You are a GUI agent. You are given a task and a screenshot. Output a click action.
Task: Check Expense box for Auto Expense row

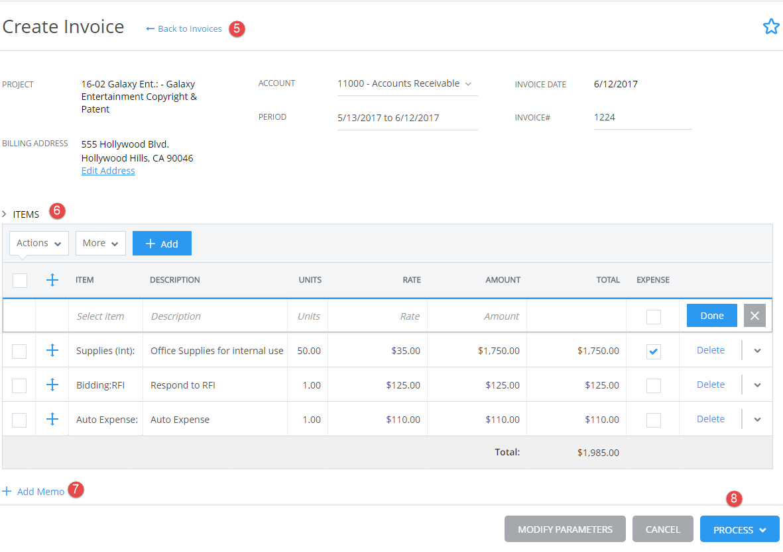(653, 420)
